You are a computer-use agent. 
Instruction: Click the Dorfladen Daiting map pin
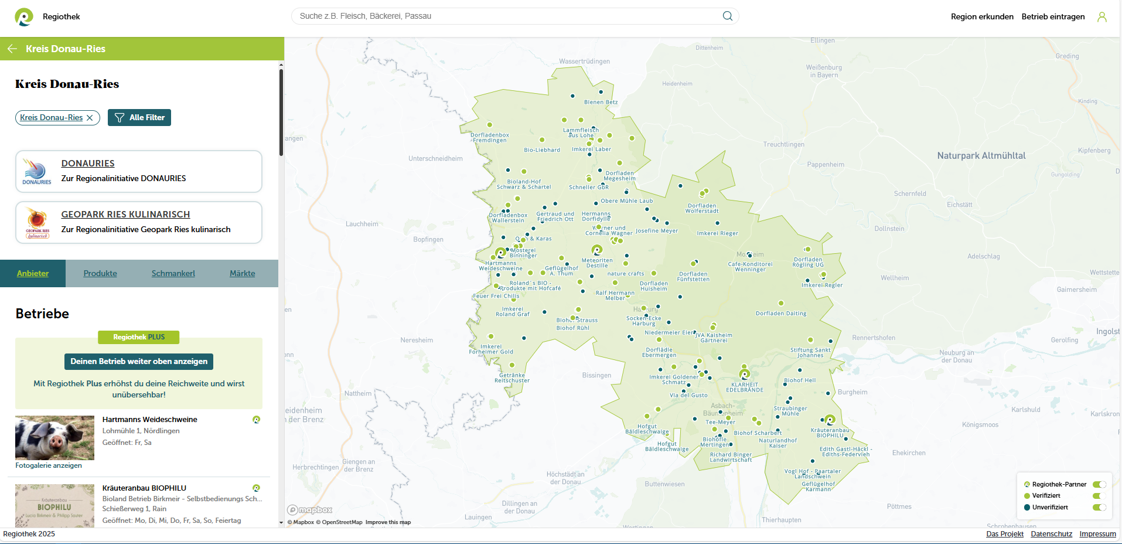click(781, 303)
